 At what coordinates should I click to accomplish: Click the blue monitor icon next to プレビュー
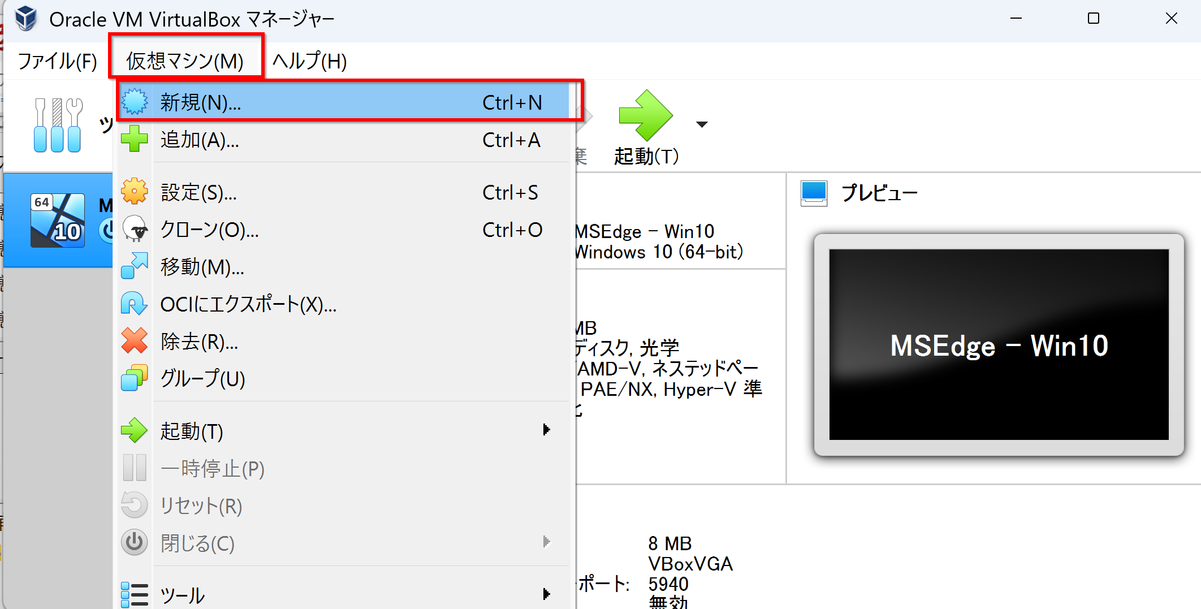(x=814, y=193)
